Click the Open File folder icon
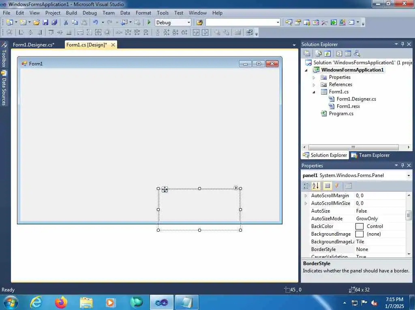The image size is (415, 310). [36, 23]
